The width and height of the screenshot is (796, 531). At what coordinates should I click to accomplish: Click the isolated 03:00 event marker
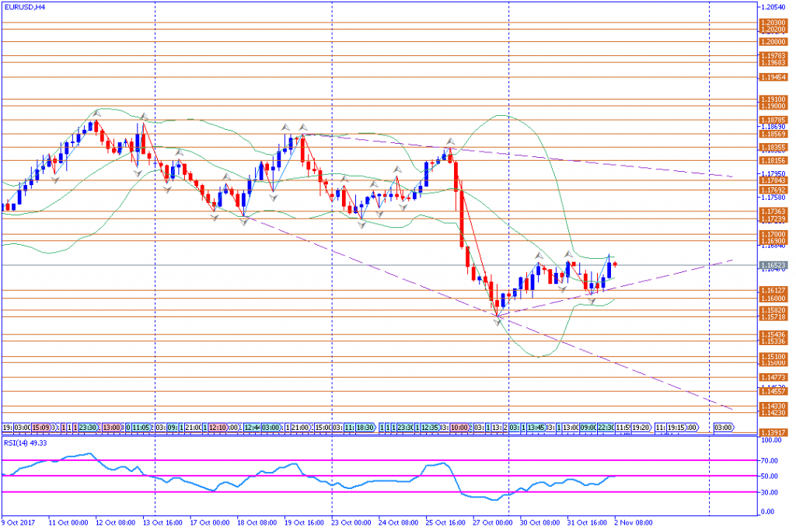tap(723, 427)
